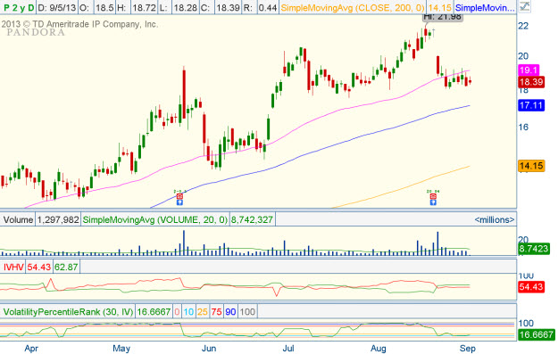Click VolatilityPercentileRank (30, IV) label

(68, 312)
